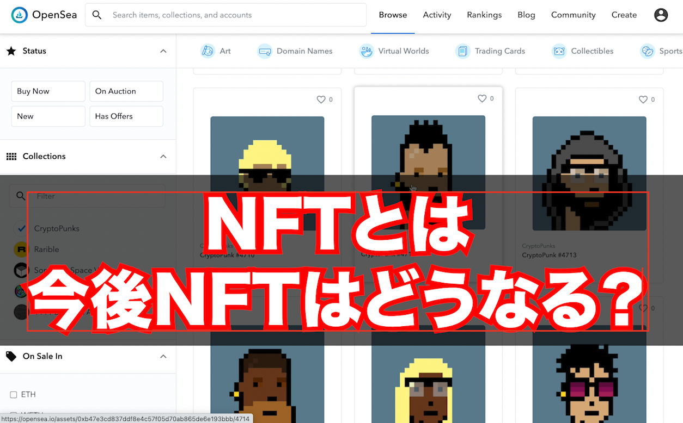Go to the Rankings menu
Screen dimensions: 683x423
(x=484, y=15)
